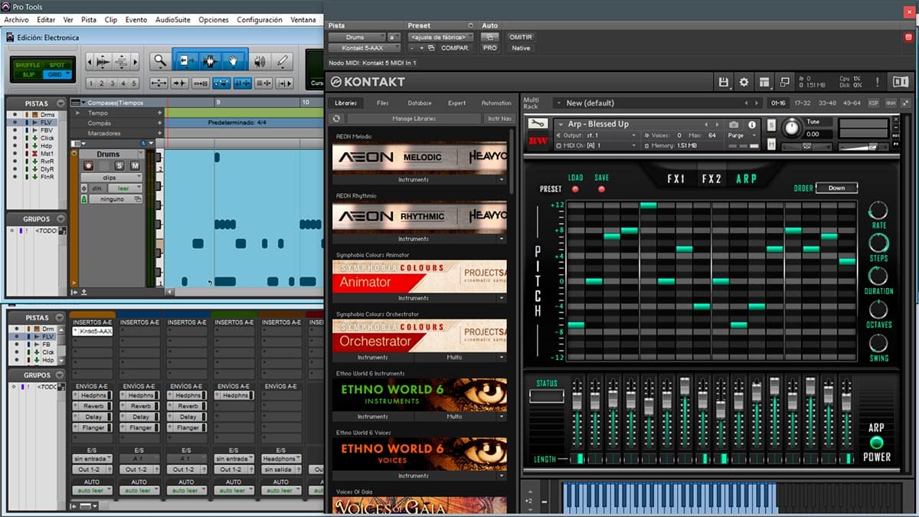Image resolution: width=919 pixels, height=517 pixels.
Task: Select the Zoomer (magnifier) tool in Pro Tools
Action: pyautogui.click(x=159, y=61)
